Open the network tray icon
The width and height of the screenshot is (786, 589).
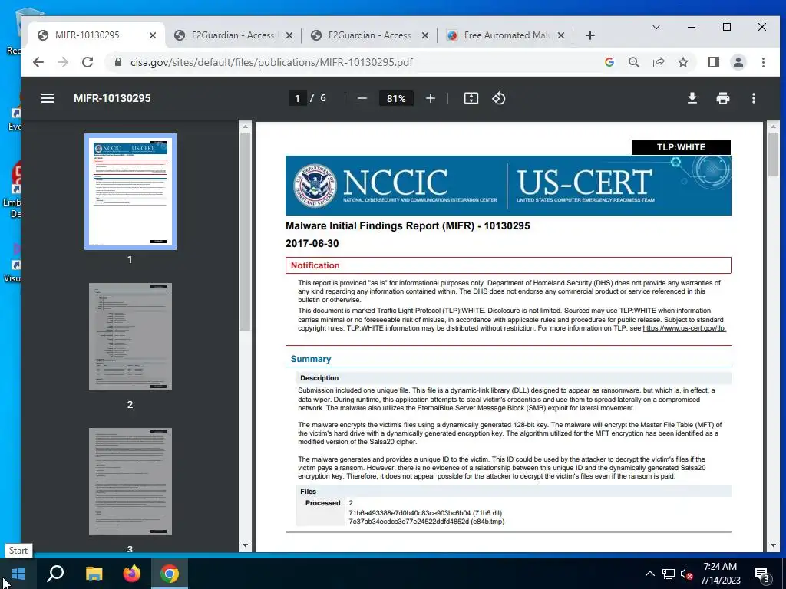[669, 574]
